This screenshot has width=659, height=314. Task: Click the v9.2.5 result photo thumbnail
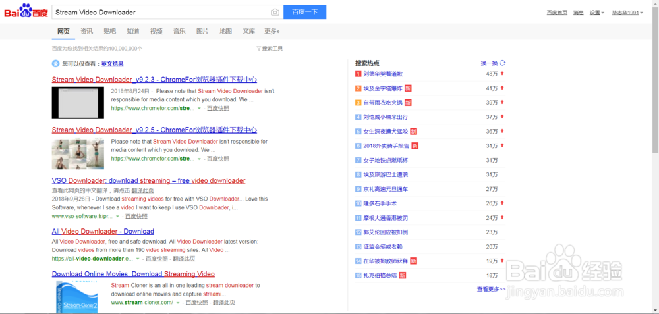tap(78, 153)
